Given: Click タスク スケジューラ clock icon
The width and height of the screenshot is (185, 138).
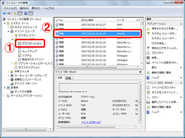Looking at the screenshot, I should (x=12, y=27).
